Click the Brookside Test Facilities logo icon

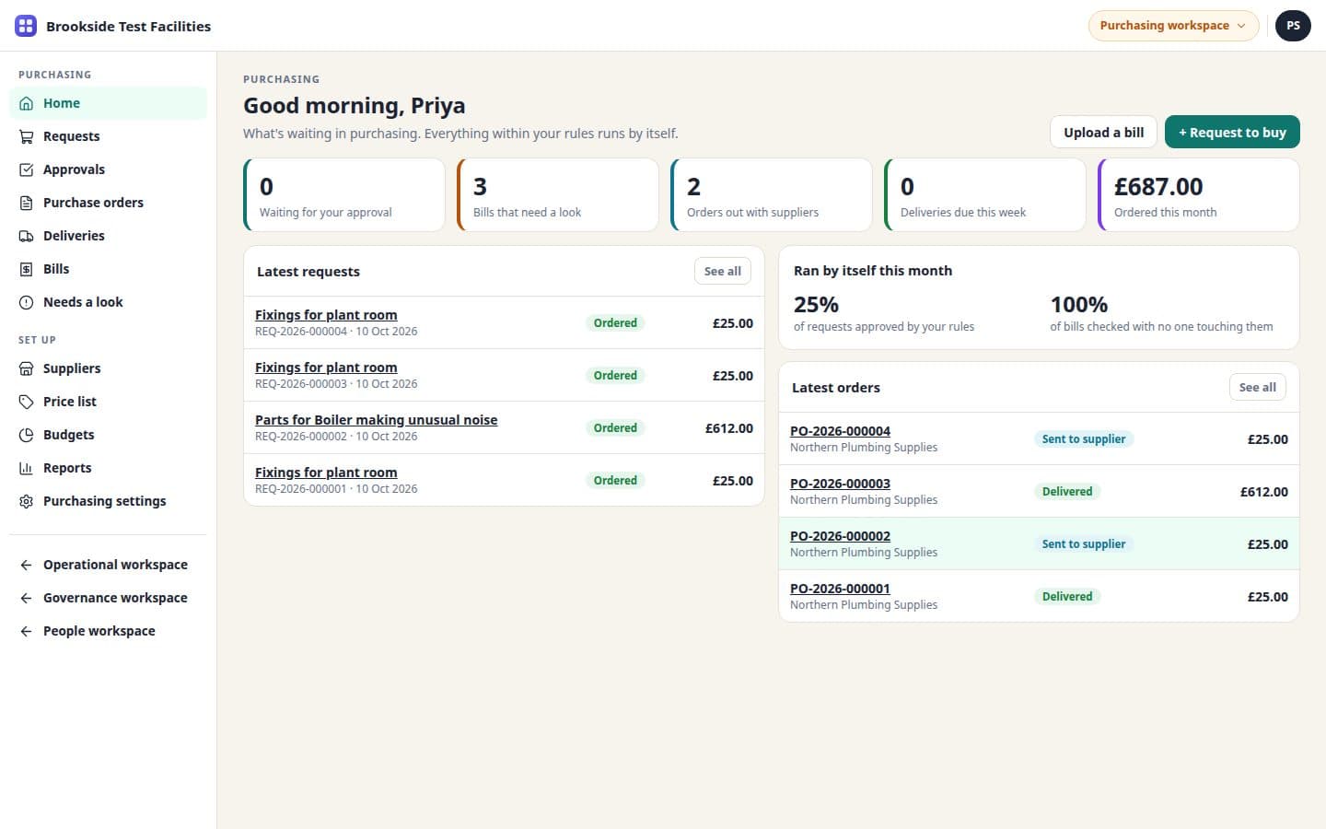coord(26,26)
